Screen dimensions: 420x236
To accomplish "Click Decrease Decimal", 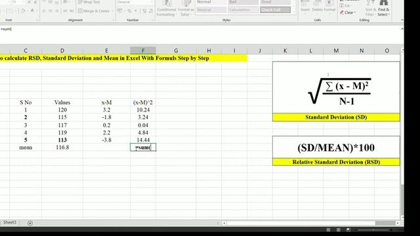I will coord(150,10).
